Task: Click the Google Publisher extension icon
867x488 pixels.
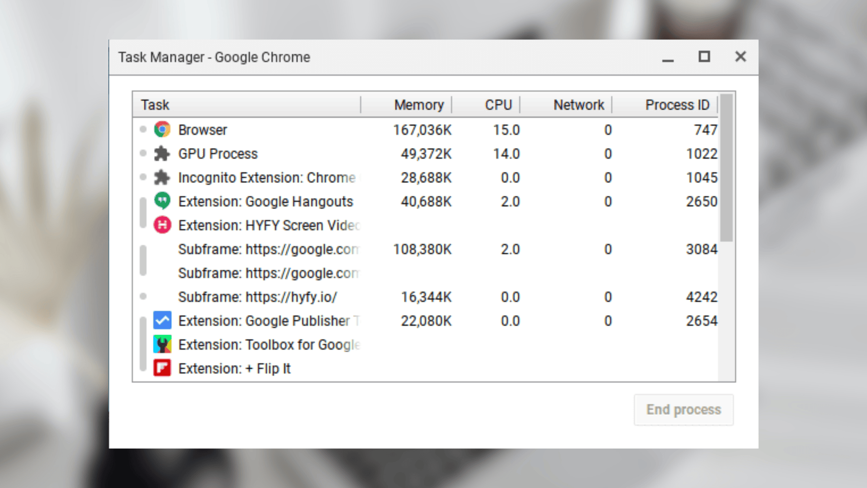Action: coord(162,321)
